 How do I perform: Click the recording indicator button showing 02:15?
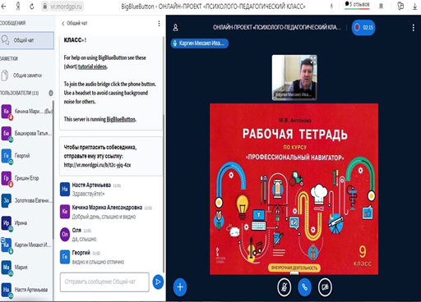363,28
